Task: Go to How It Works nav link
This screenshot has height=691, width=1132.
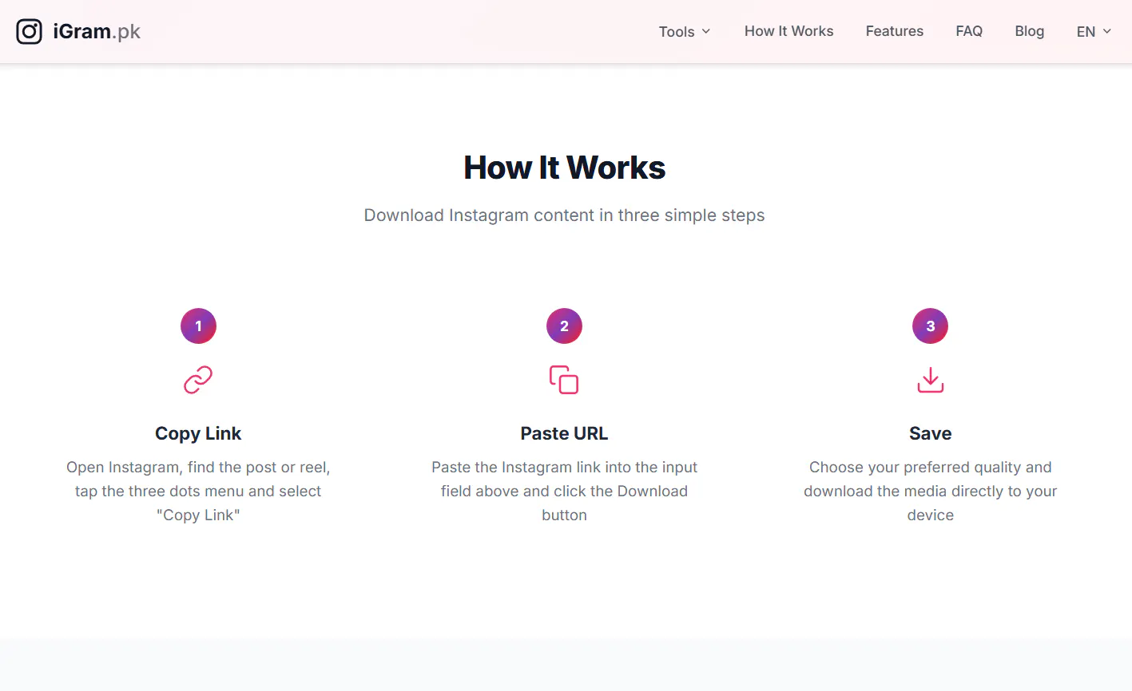Action: (x=789, y=31)
